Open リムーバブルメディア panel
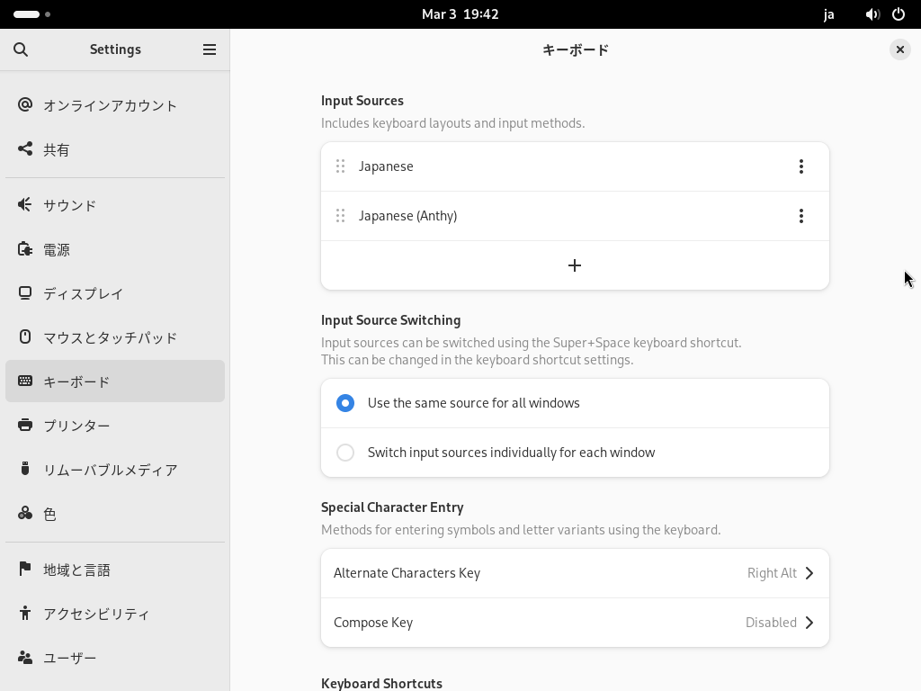 click(x=115, y=470)
